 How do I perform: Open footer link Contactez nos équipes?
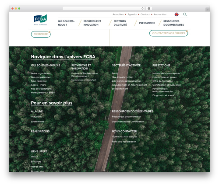[124, 136]
